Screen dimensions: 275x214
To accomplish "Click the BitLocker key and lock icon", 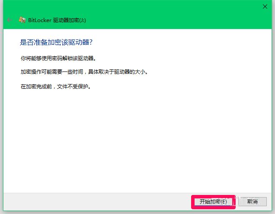I will [x=22, y=20].
